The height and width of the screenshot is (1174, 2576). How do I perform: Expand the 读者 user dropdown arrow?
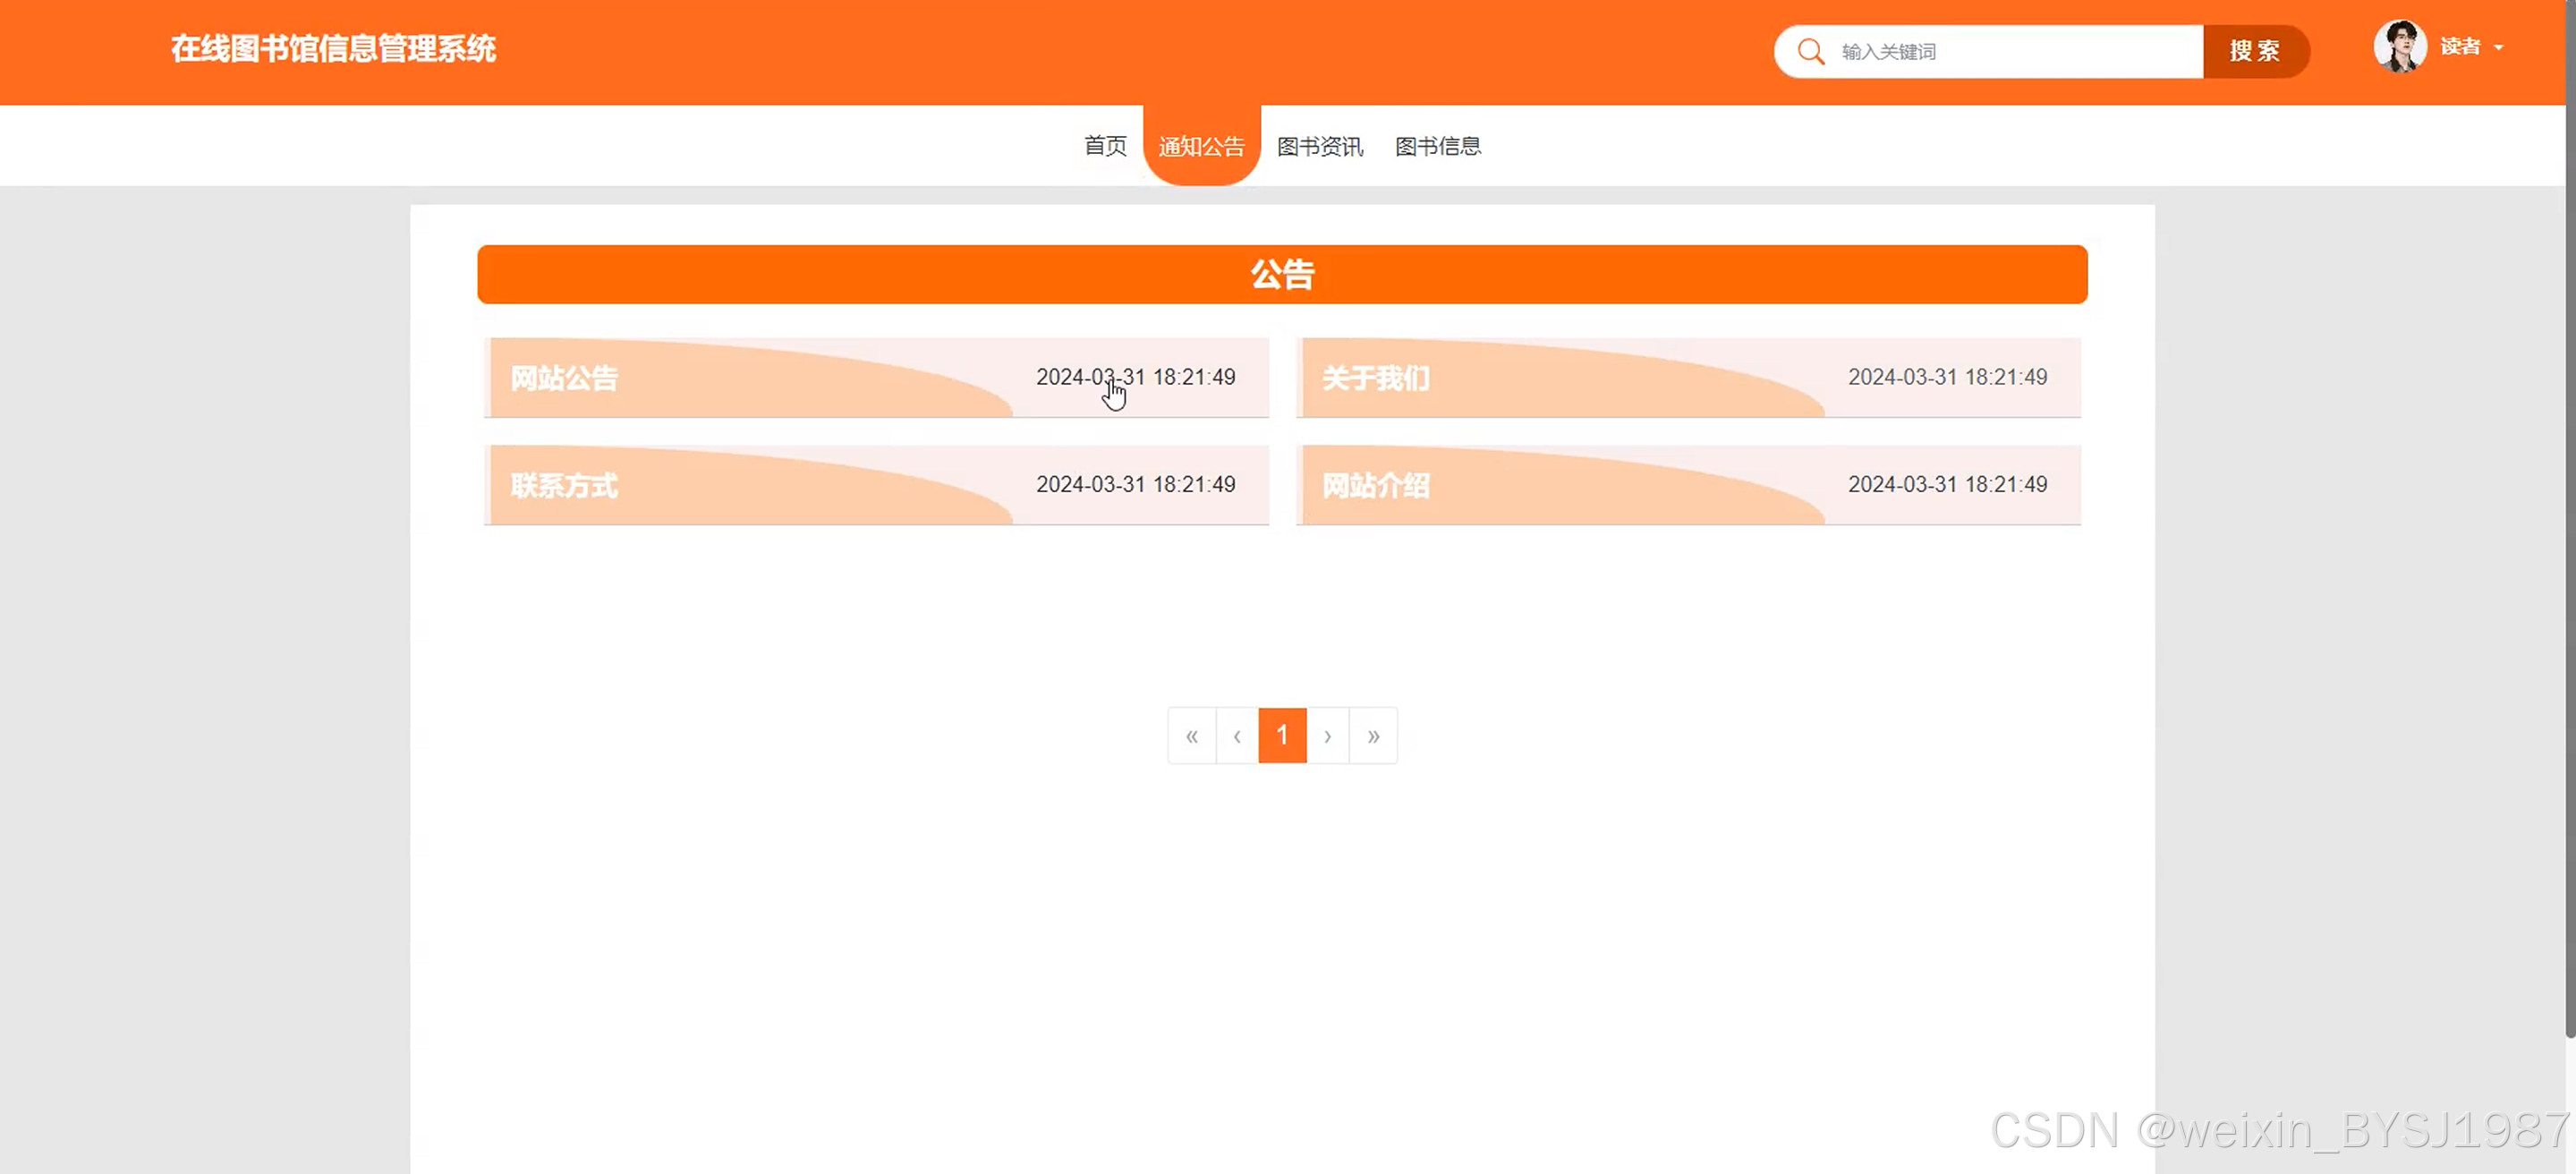tap(2499, 47)
